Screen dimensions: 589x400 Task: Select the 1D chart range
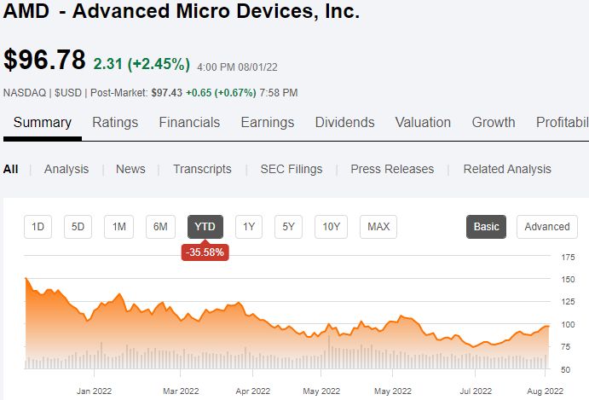coord(38,227)
